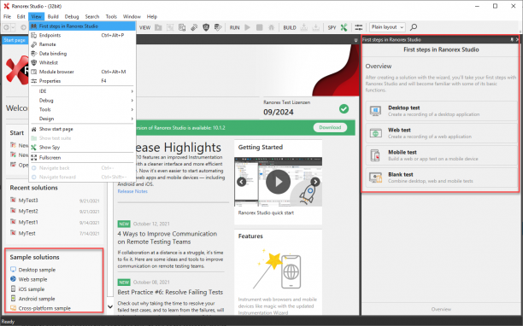Viewport: 523px width, 326px height.
Task: Open the Plain layout dropdown
Action: click(387, 27)
